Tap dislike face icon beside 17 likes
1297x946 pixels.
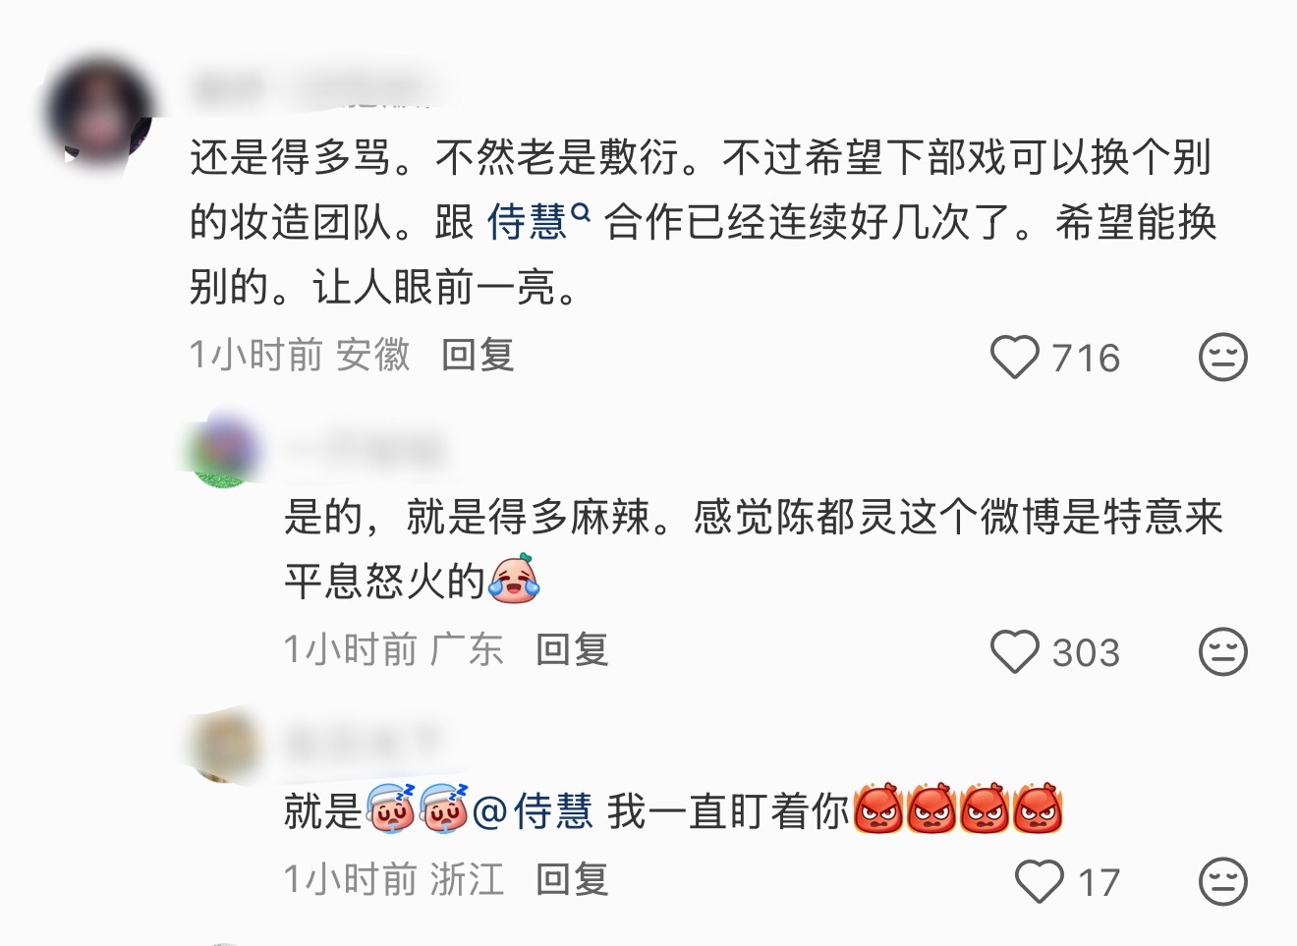point(1223,881)
